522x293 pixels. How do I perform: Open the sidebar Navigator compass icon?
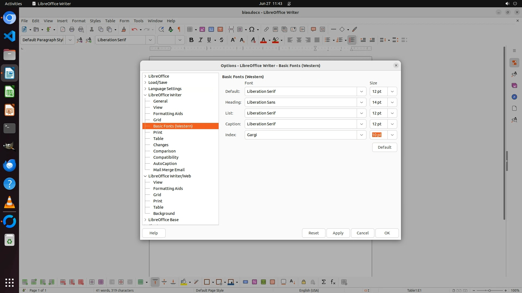[x=514, y=97]
